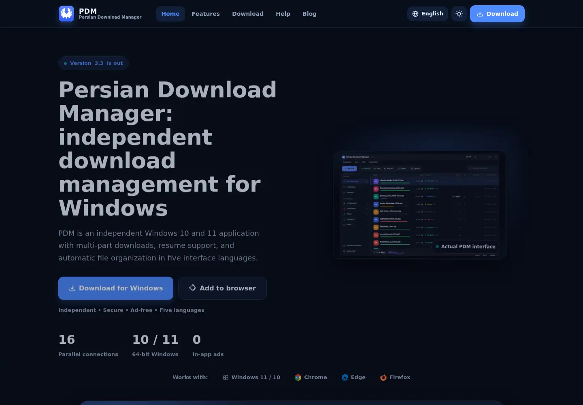Open the PDM interface screenshot preview
583x405 pixels.
click(419, 205)
